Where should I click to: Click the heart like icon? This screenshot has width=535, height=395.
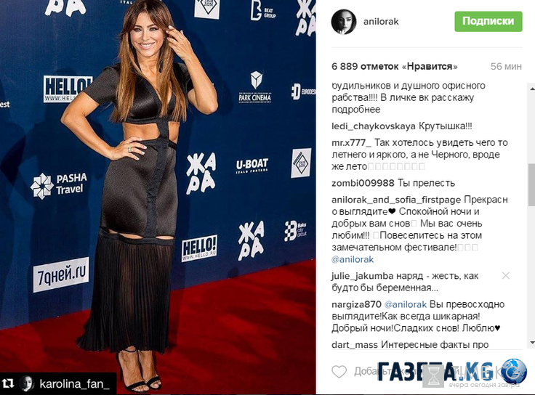point(339,372)
